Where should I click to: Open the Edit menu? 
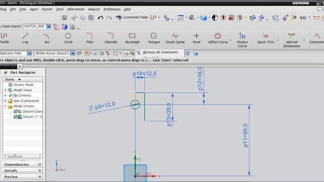(13, 9)
